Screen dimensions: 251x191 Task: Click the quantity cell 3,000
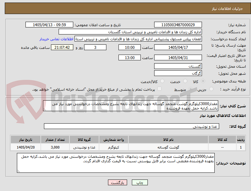(x=55, y=147)
